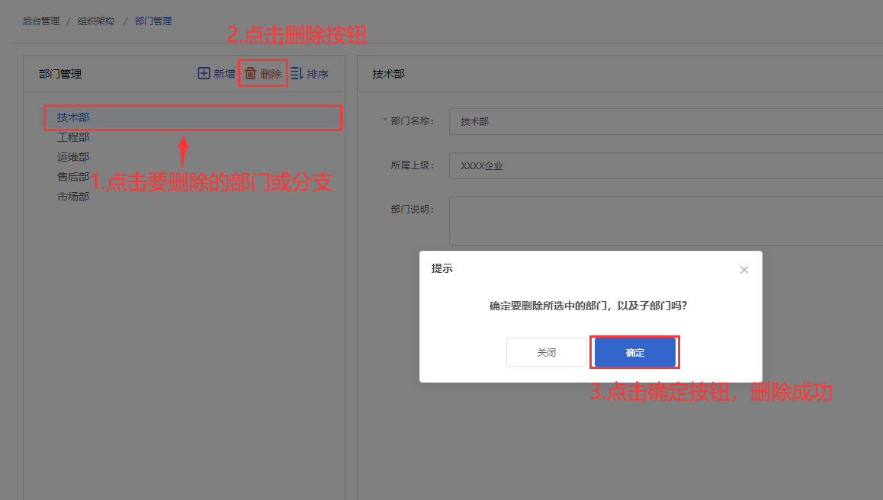Screen dimensions: 883x500
Task: Focus the 部门名称 input field
Action: tap(666, 122)
